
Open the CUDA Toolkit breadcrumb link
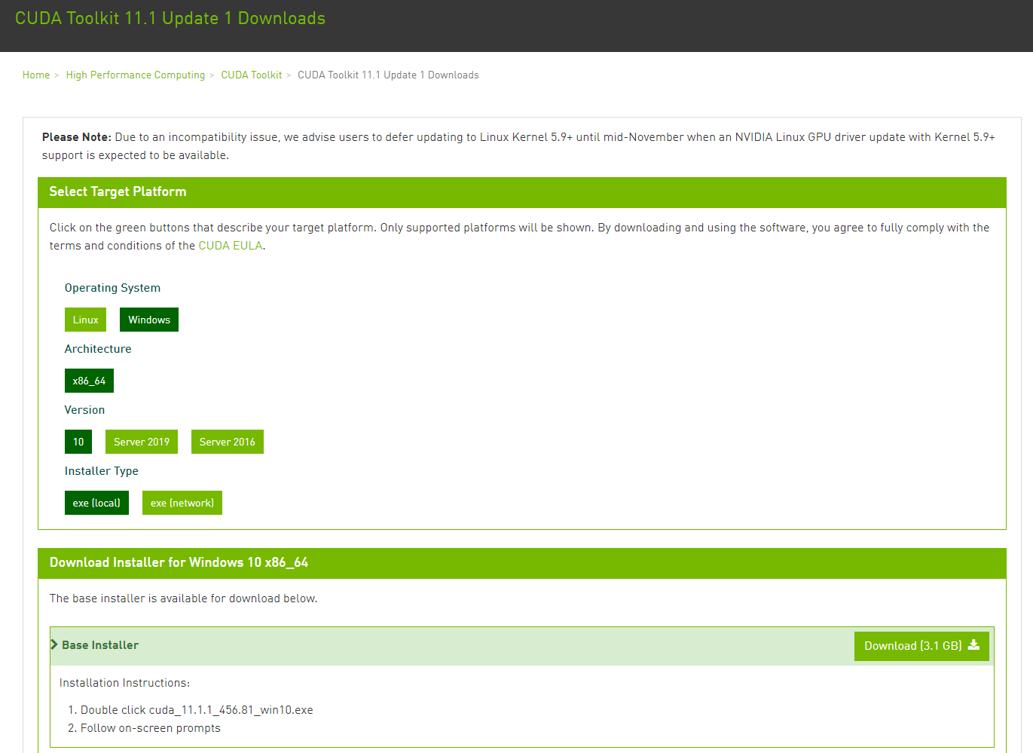tap(252, 75)
